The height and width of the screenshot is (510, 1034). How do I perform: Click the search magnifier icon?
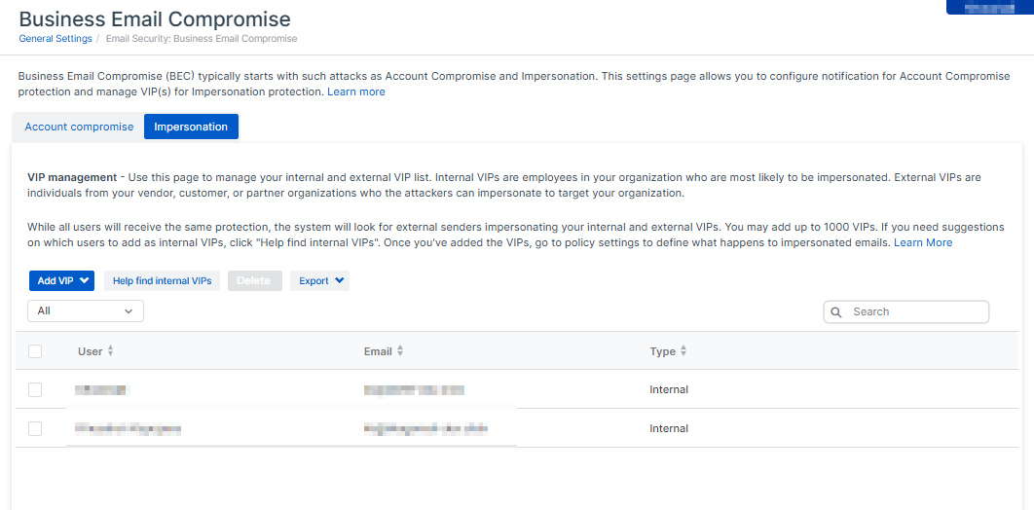point(837,312)
